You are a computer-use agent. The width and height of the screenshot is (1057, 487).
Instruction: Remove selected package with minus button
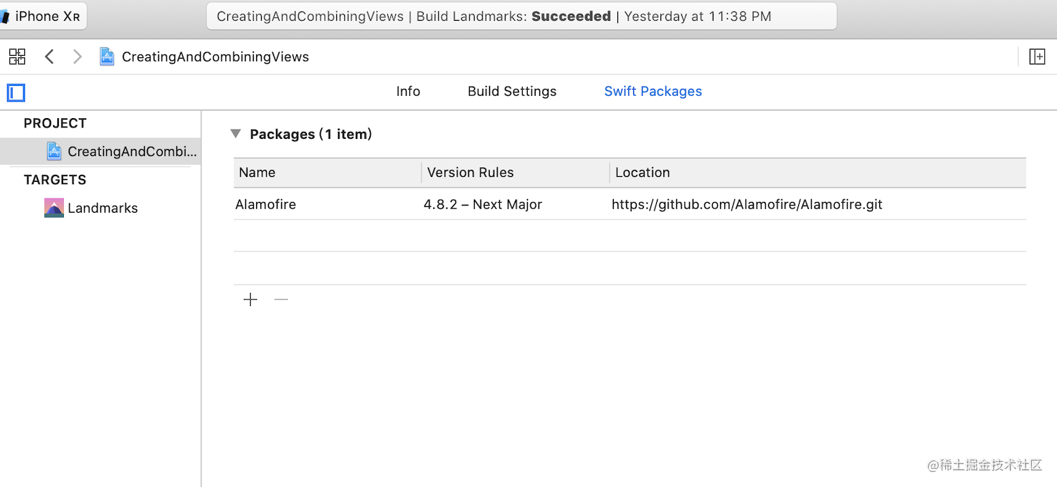pyautogui.click(x=281, y=299)
